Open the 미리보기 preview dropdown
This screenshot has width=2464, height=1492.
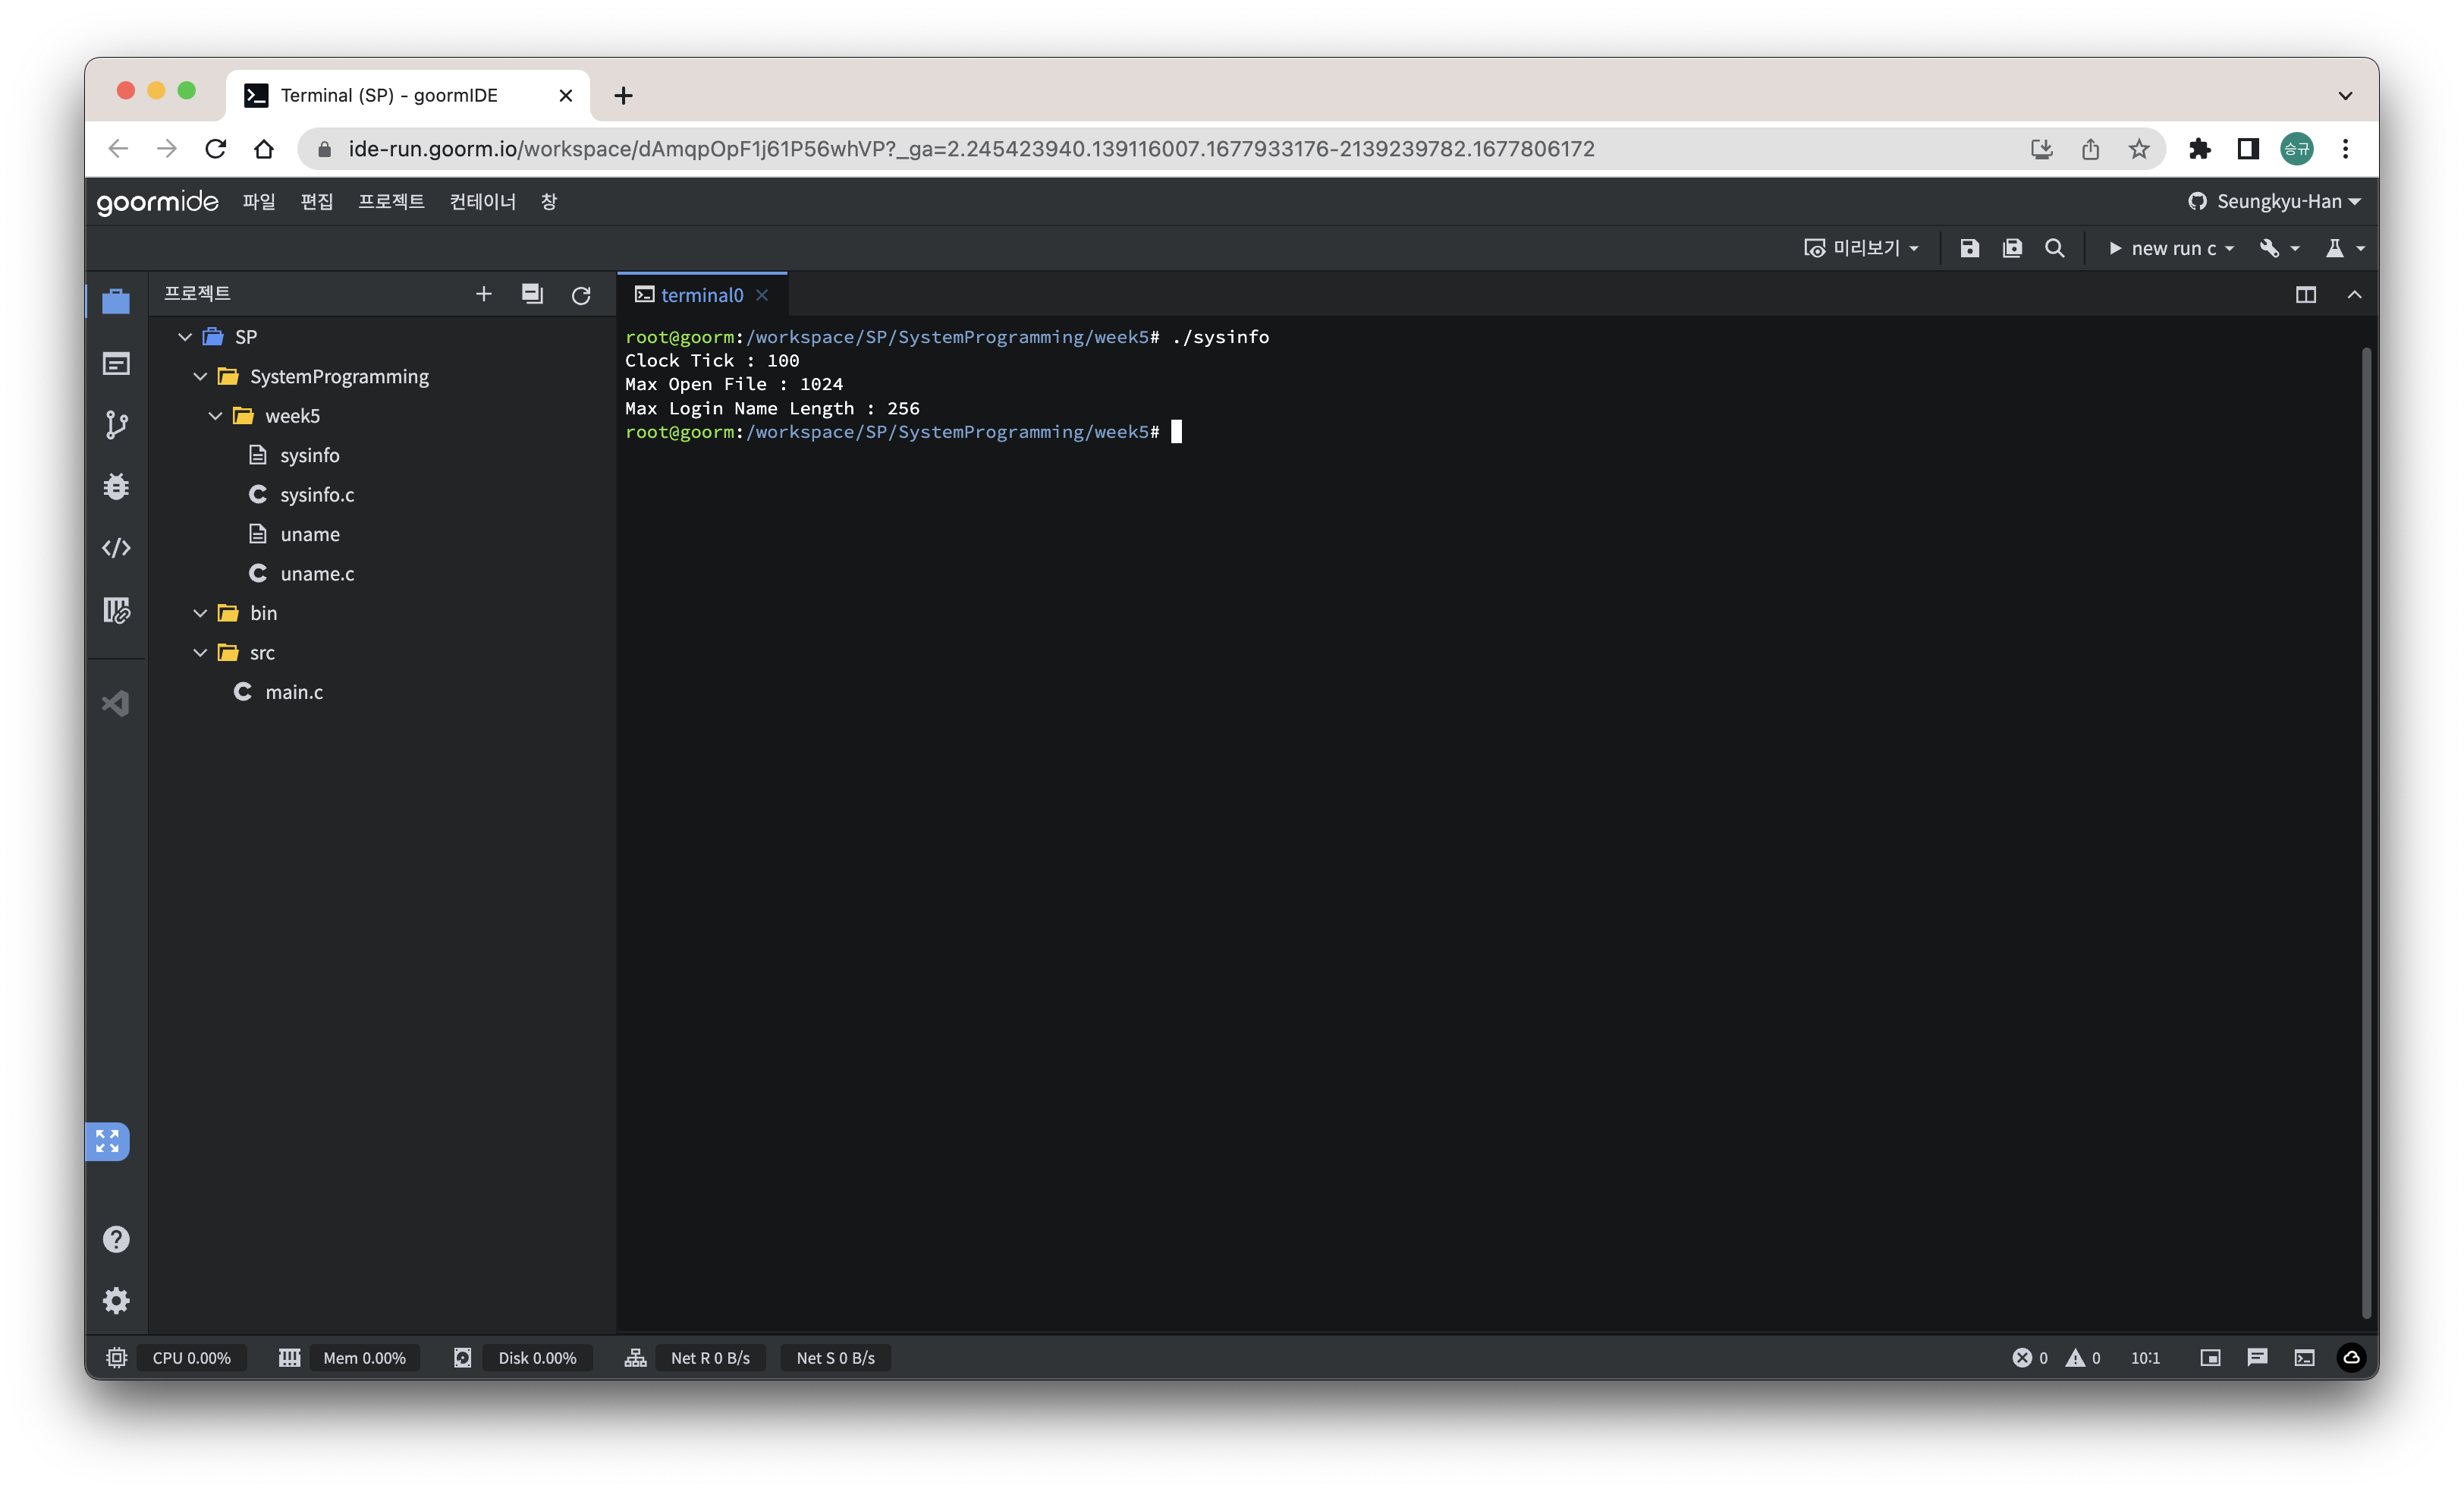(1862, 248)
